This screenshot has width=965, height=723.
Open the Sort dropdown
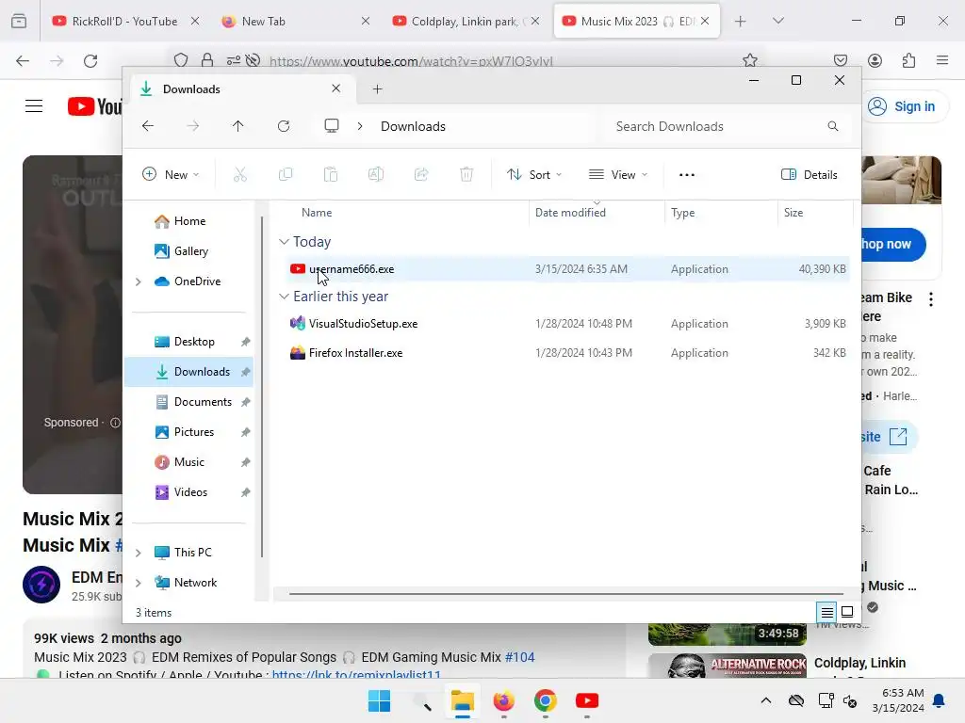point(534,174)
